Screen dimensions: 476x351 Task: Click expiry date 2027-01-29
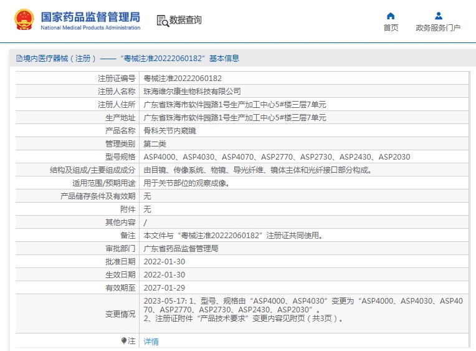click(164, 288)
